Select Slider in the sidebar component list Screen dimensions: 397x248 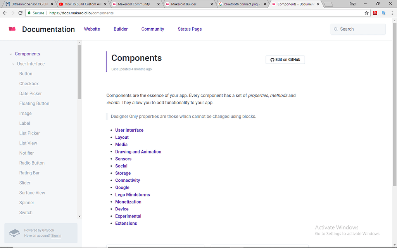coord(26,183)
